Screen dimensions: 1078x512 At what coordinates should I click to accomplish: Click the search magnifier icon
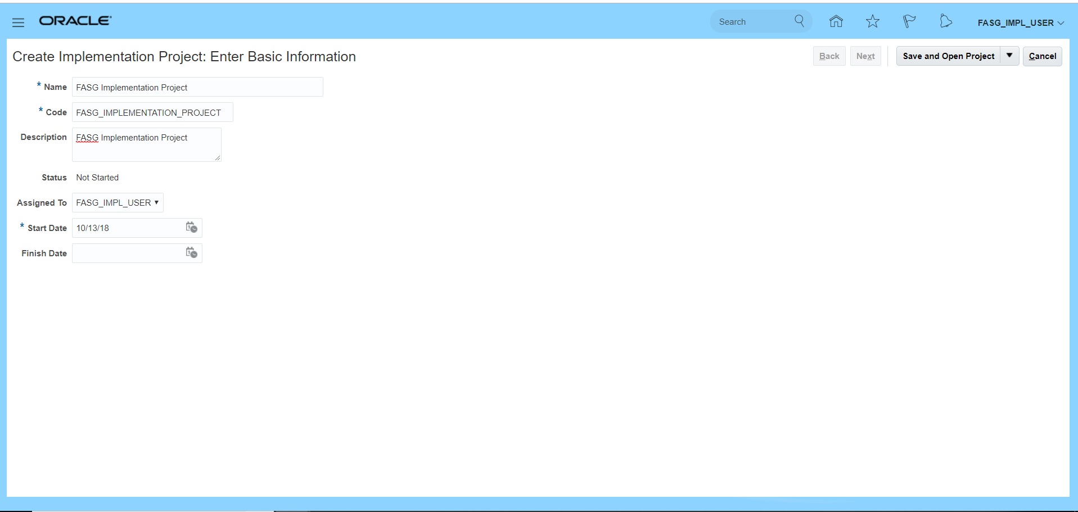click(799, 21)
